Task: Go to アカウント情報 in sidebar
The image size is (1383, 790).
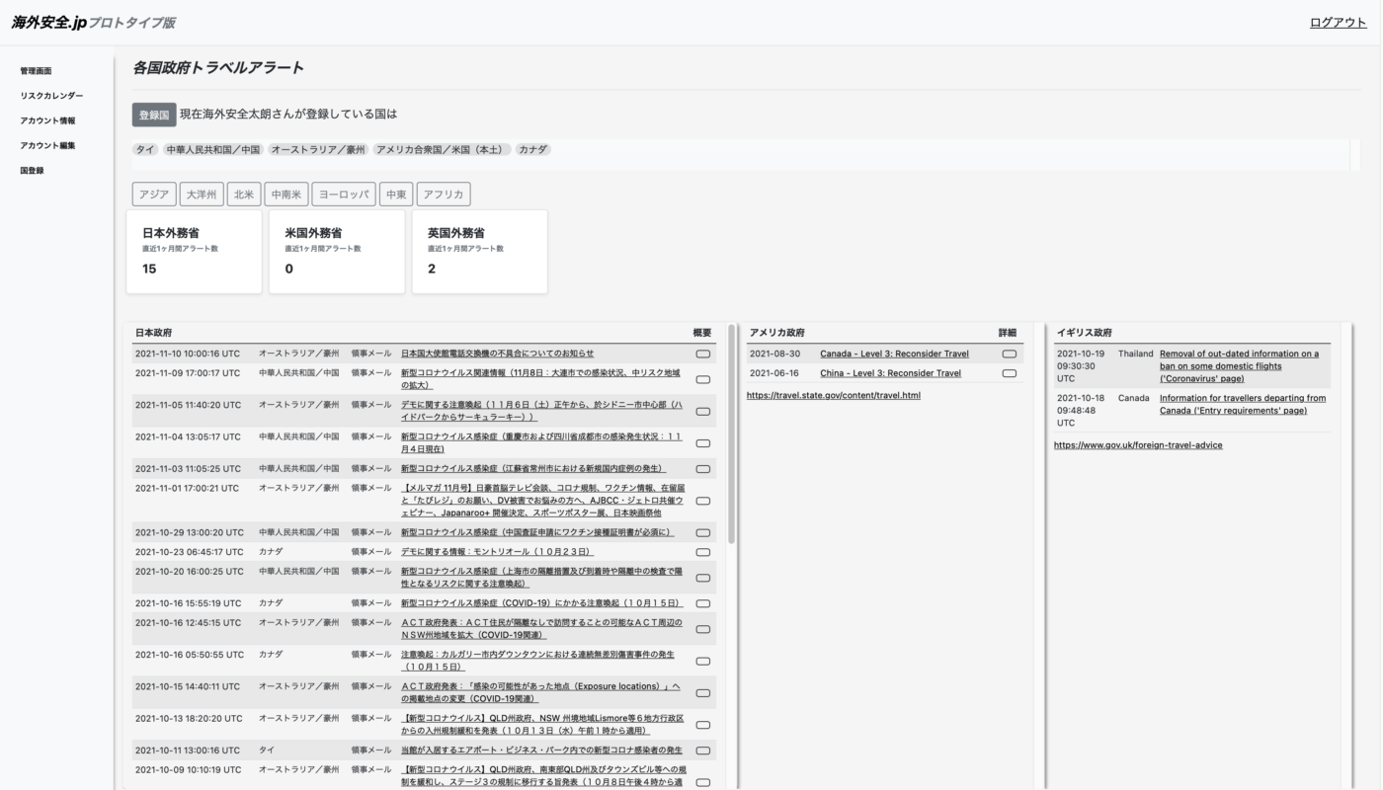Action: (x=47, y=120)
